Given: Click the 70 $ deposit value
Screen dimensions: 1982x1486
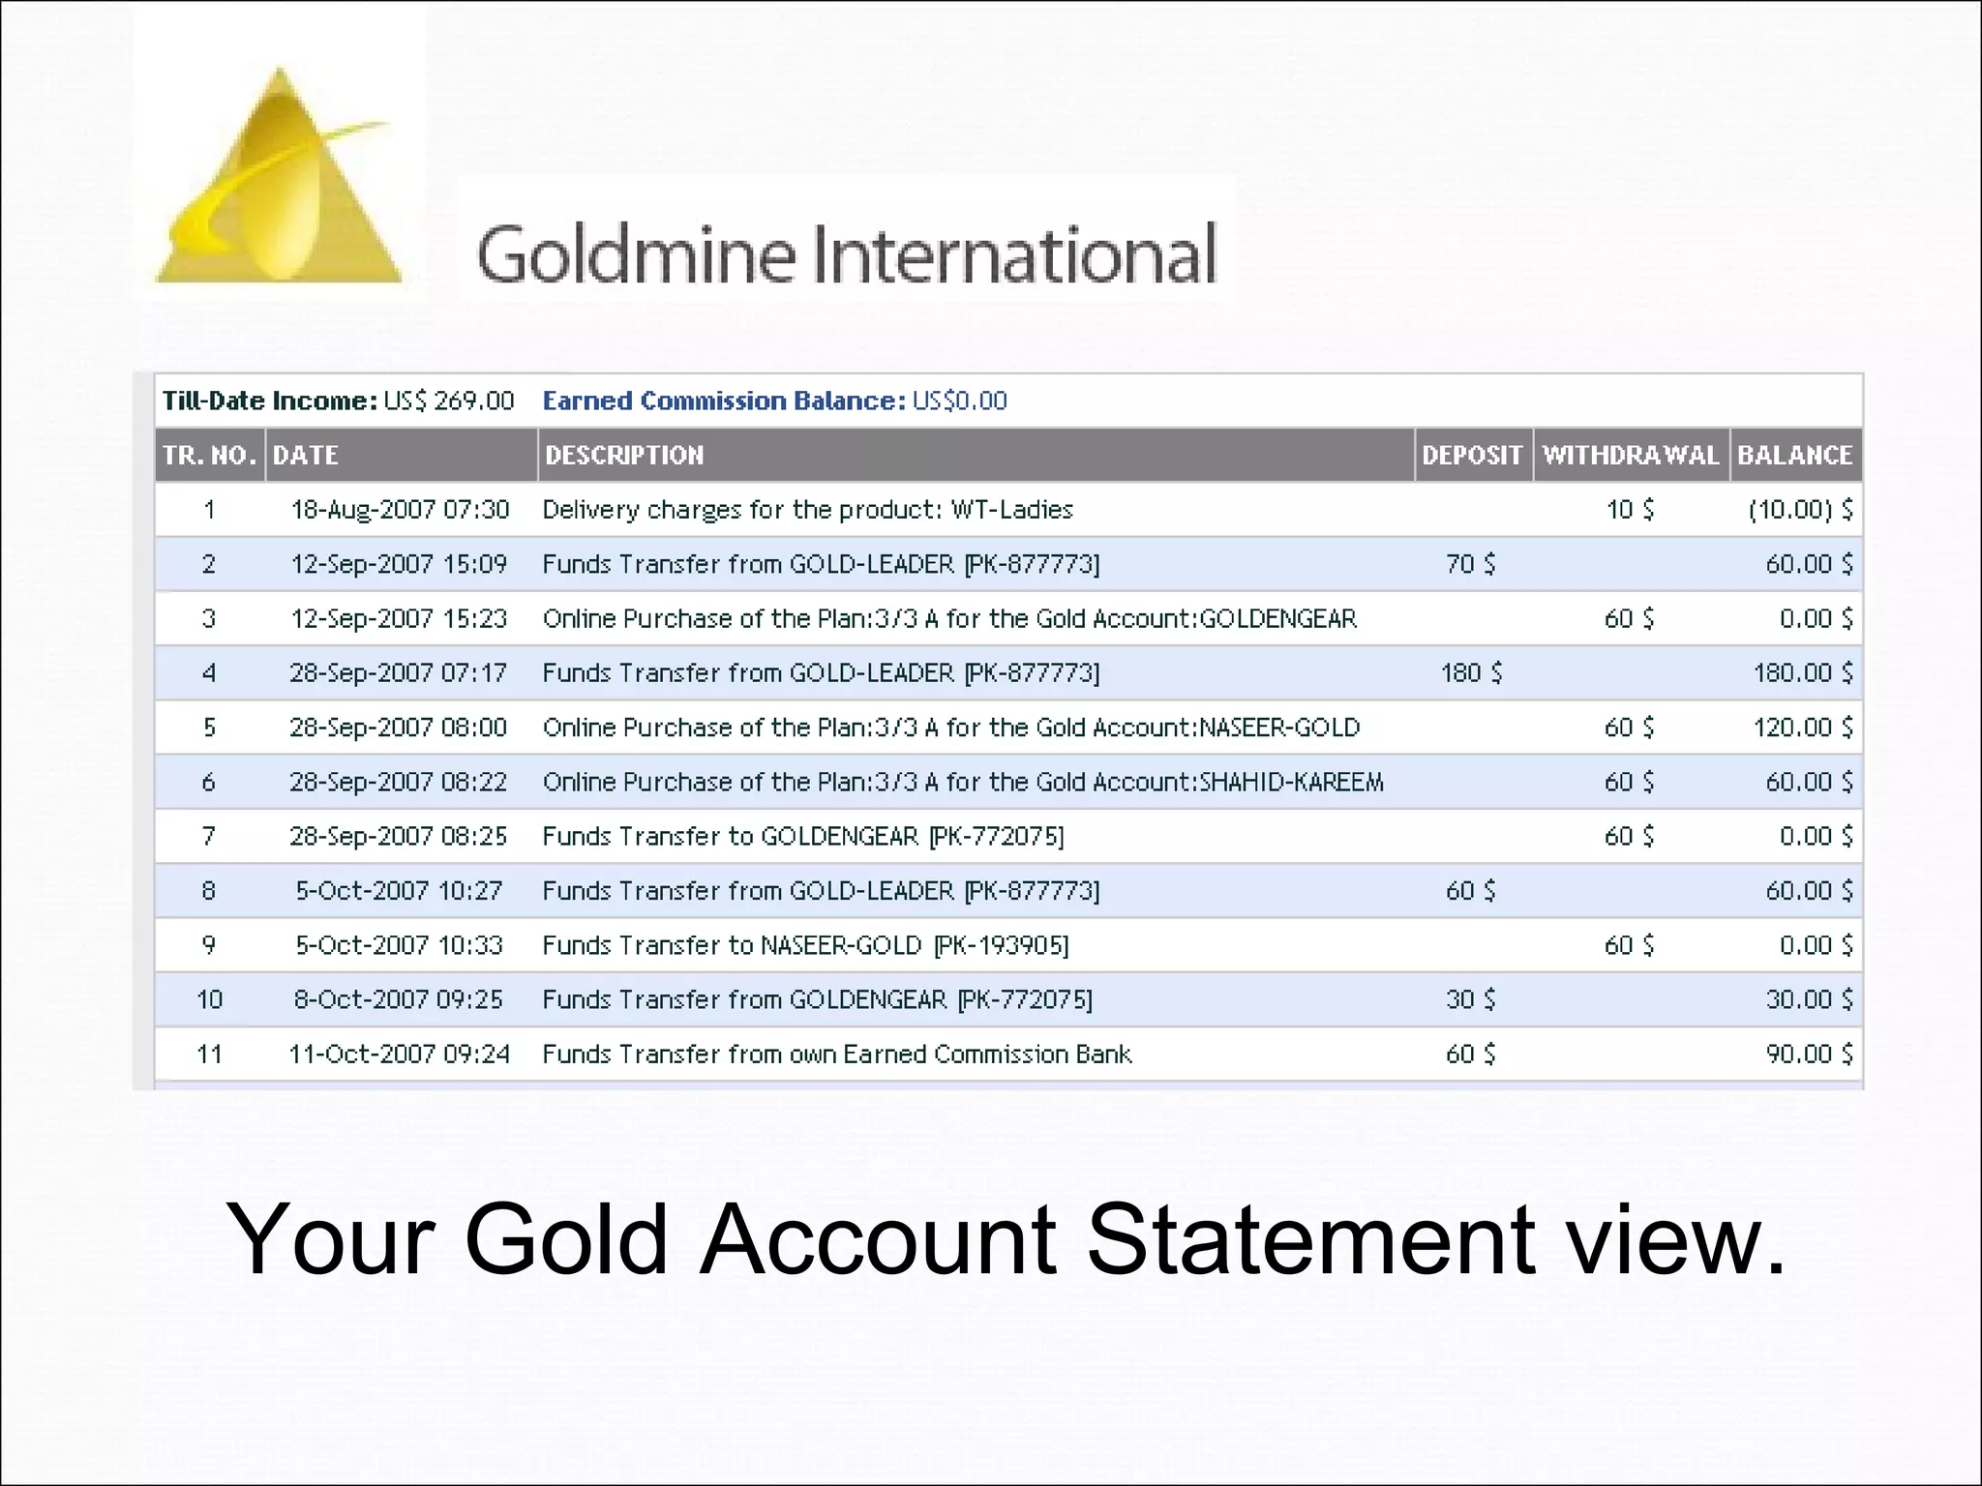Looking at the screenshot, I should click(x=1470, y=564).
